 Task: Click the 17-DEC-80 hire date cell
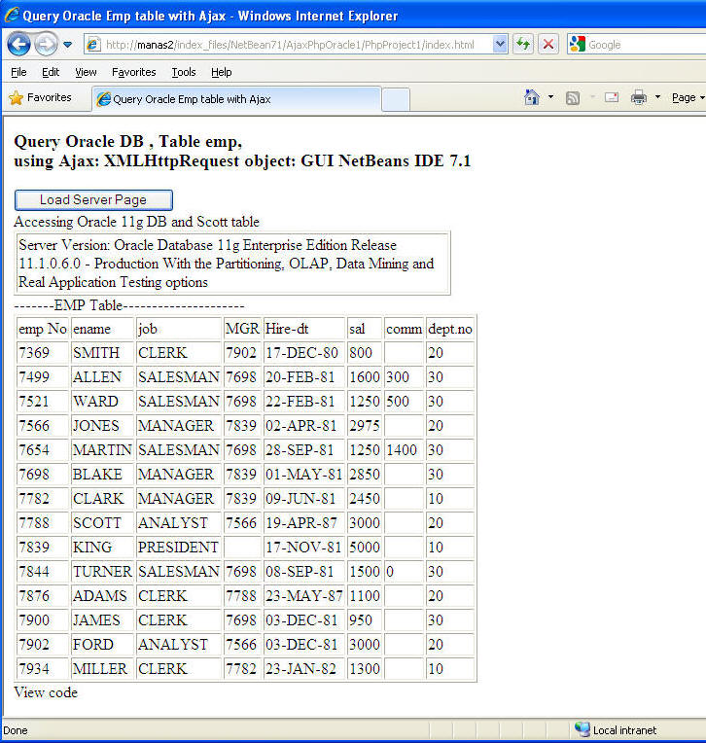[x=304, y=353]
